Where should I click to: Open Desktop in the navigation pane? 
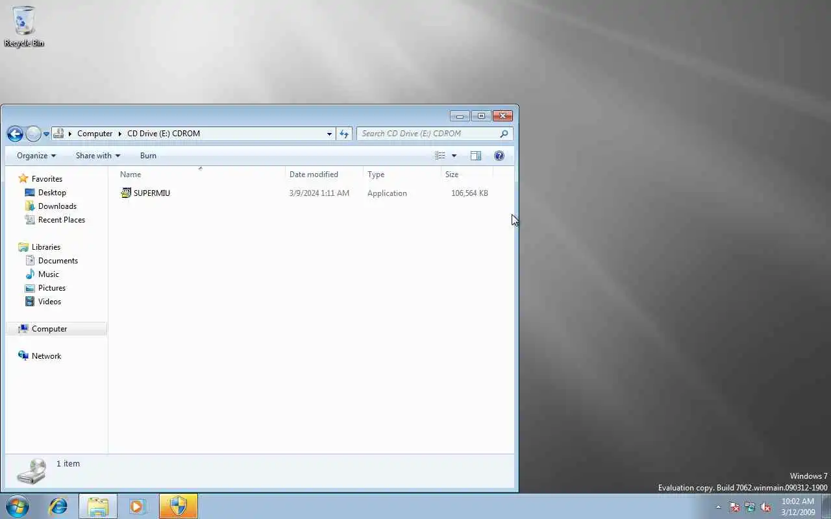point(52,193)
